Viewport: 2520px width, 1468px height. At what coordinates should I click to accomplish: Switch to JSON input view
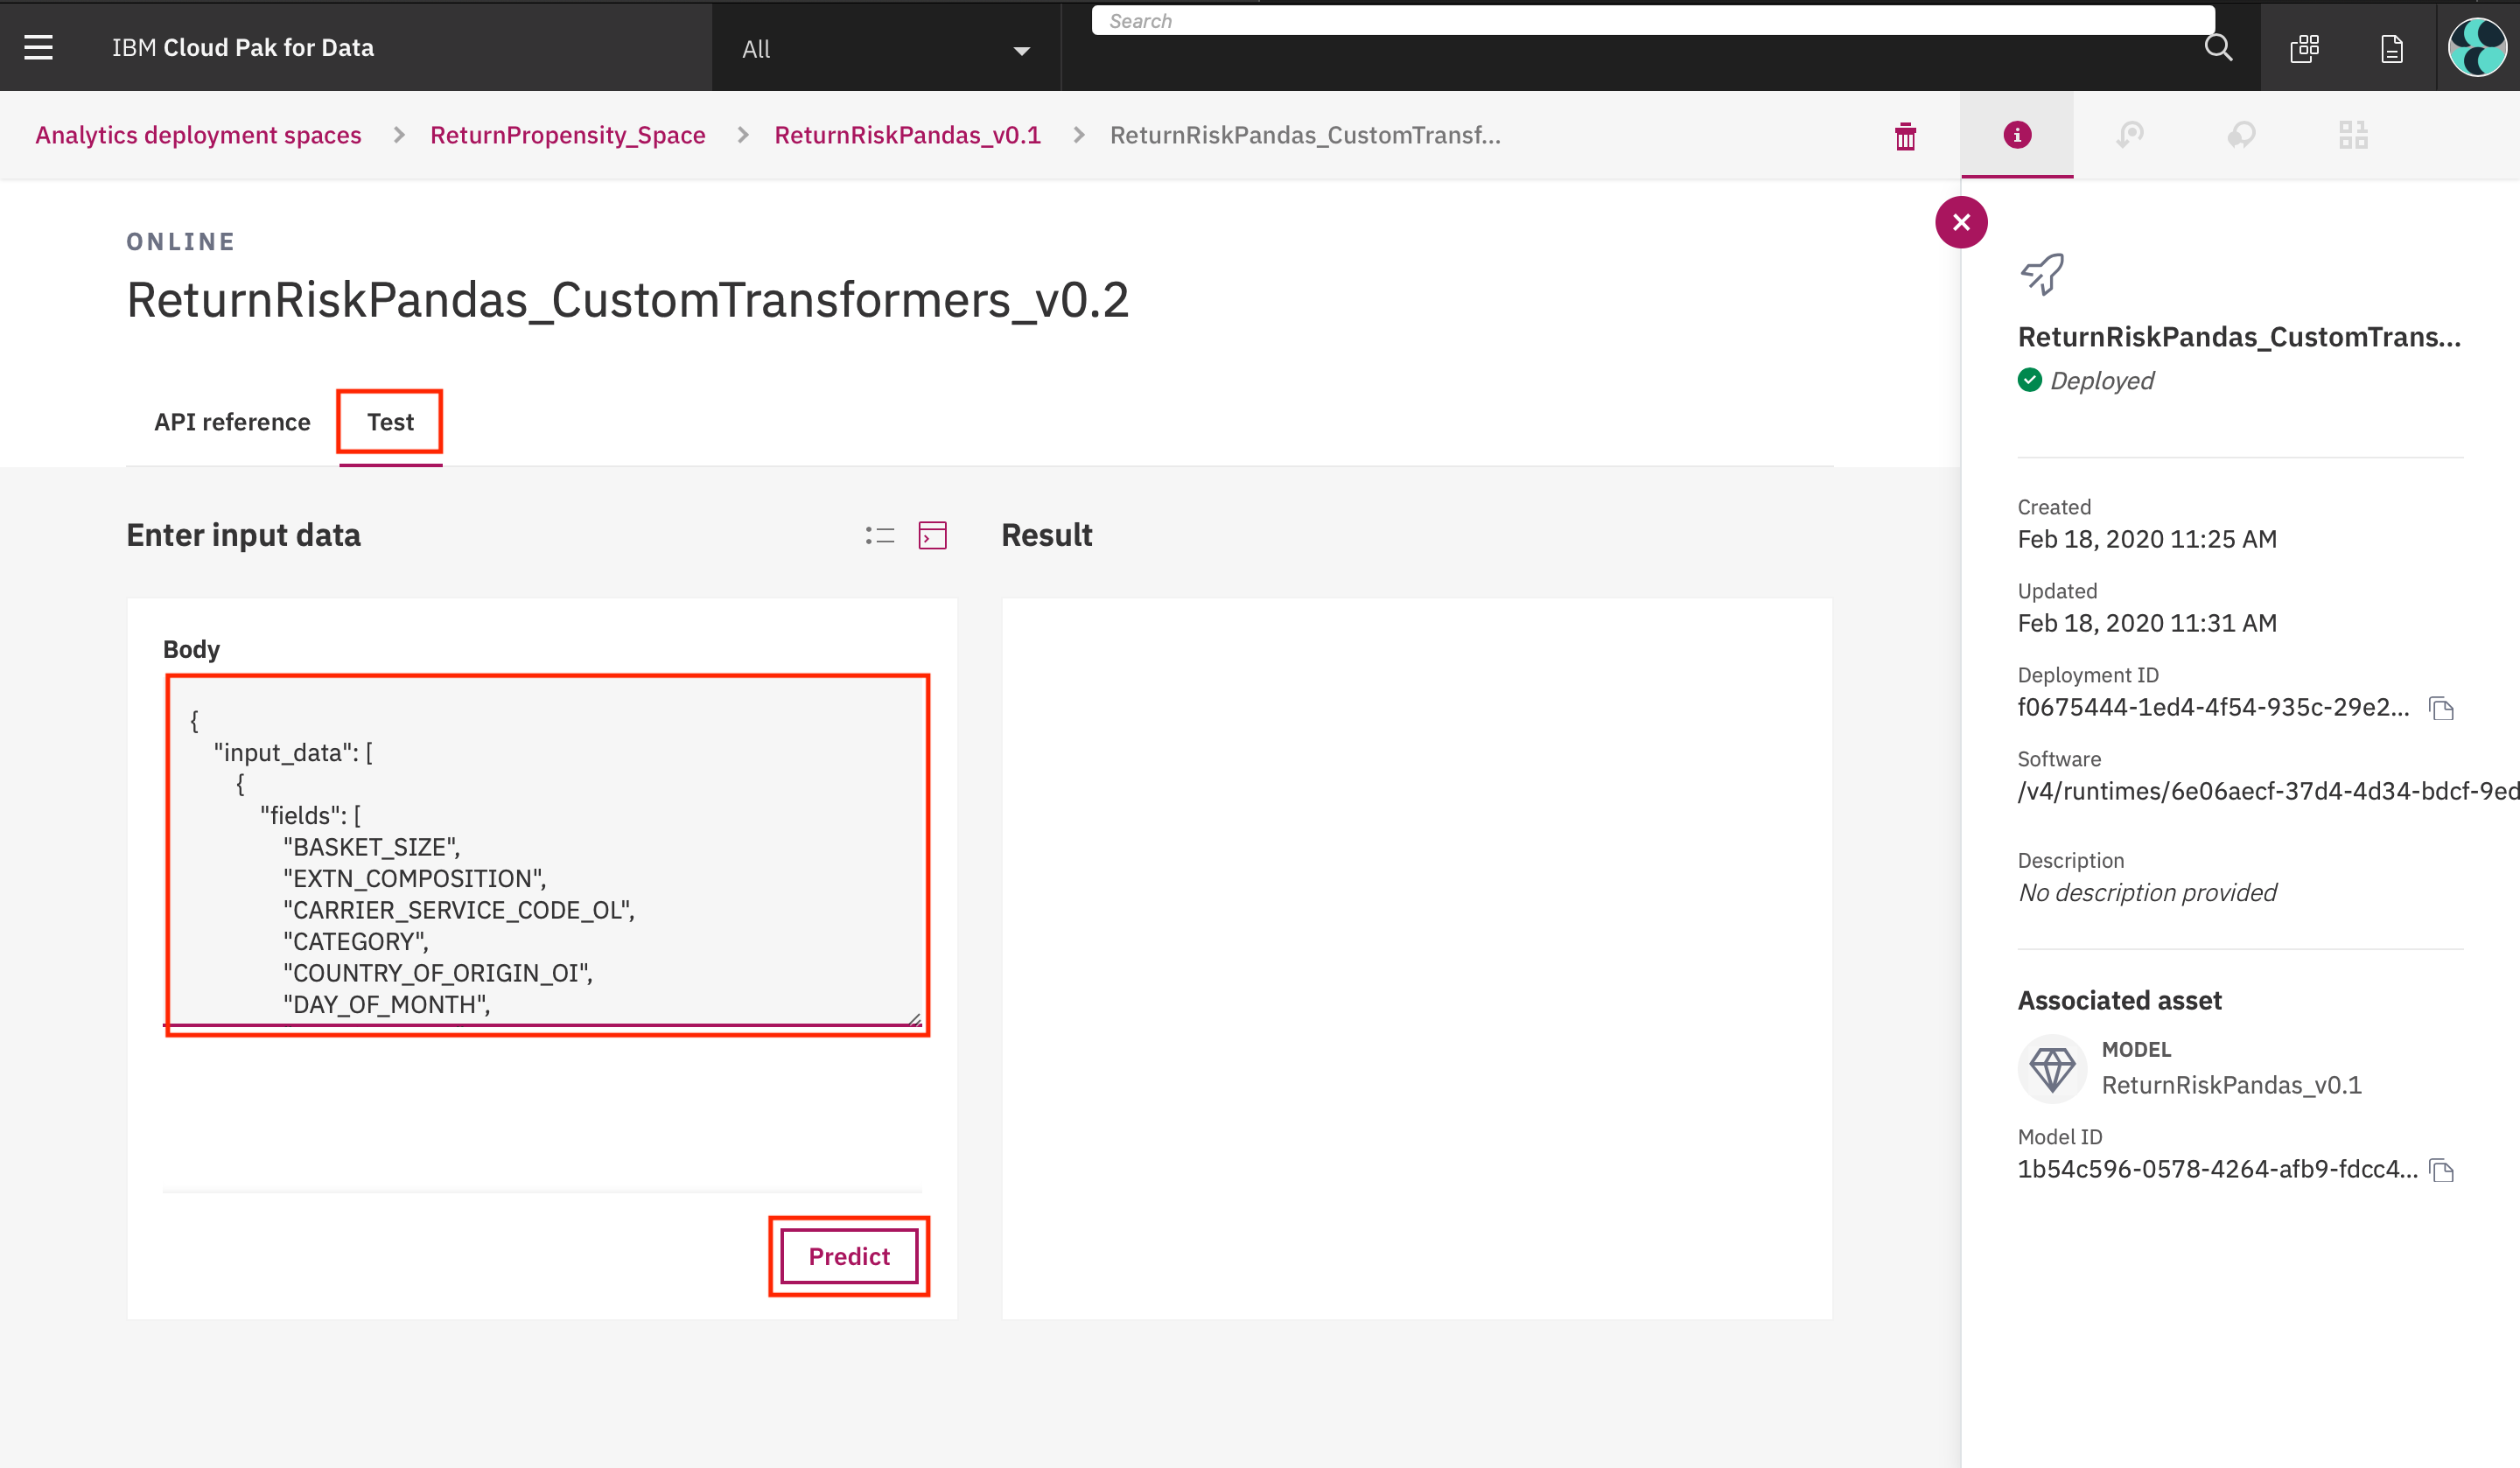932,536
